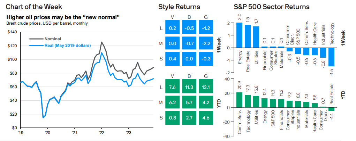Click the Real Estate -4.4 YTD bar
Screen dimensions: 356x141
[332, 109]
